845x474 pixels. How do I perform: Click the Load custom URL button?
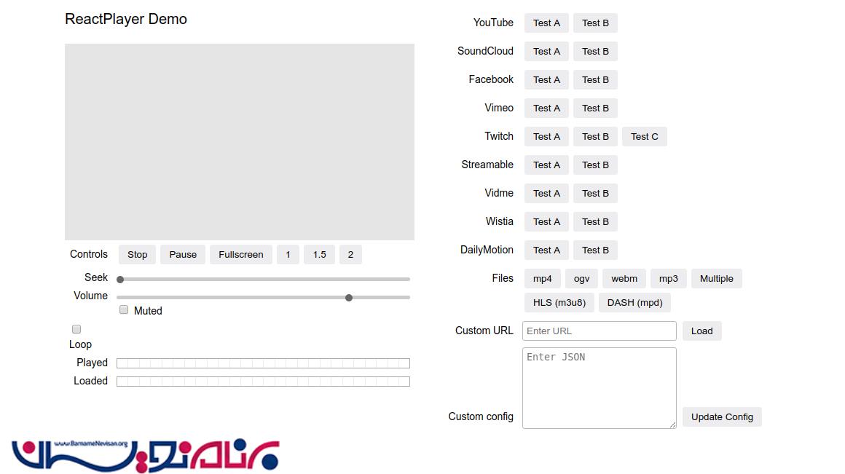point(701,331)
